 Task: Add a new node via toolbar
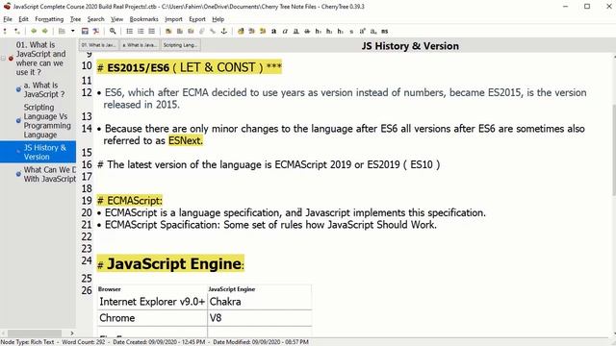coord(5,31)
